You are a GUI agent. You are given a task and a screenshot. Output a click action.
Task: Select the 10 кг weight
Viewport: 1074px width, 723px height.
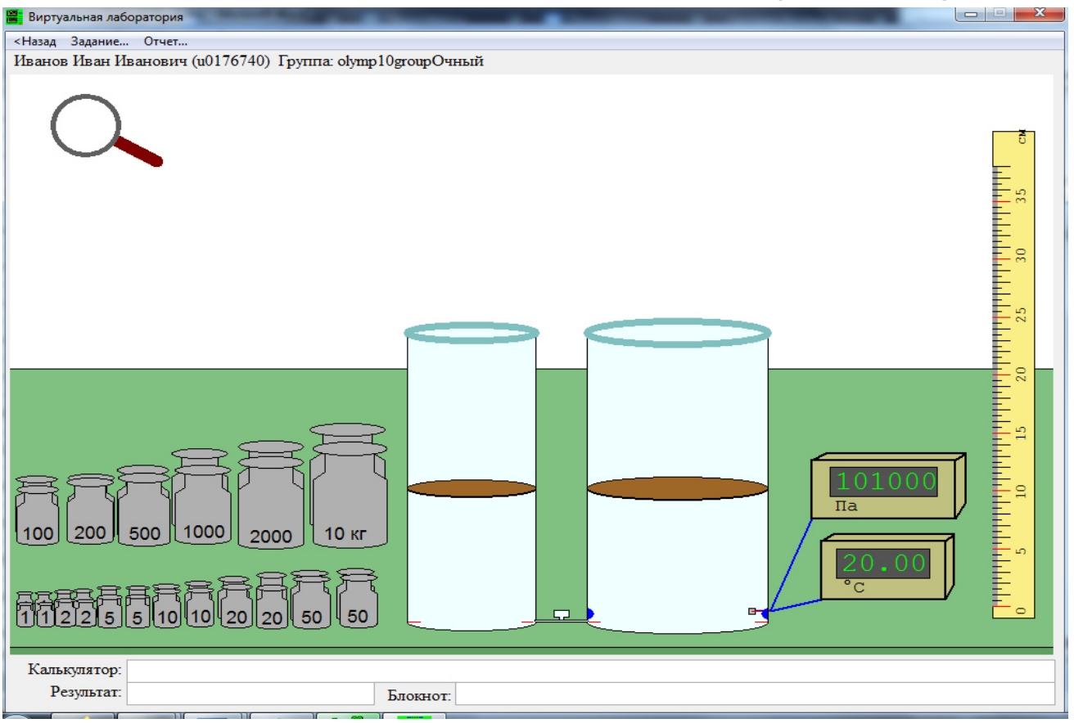click(348, 486)
